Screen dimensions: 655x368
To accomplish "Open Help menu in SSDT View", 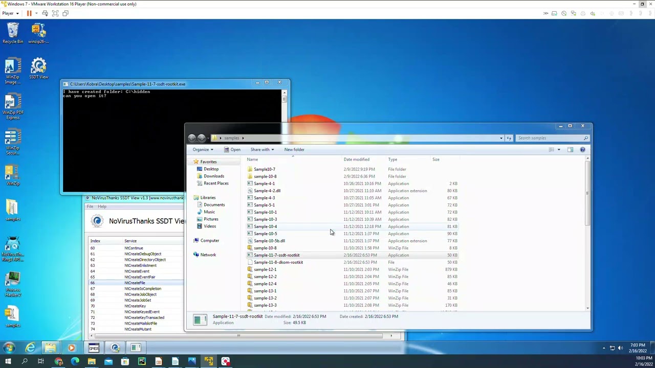I will pyautogui.click(x=102, y=206).
